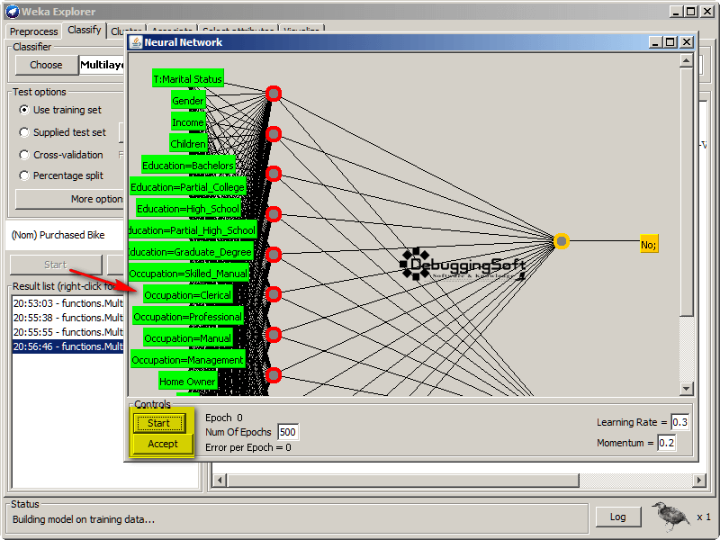
Task: Open the '(Nom) Purchased Bike' class dropdown
Action: (x=63, y=235)
